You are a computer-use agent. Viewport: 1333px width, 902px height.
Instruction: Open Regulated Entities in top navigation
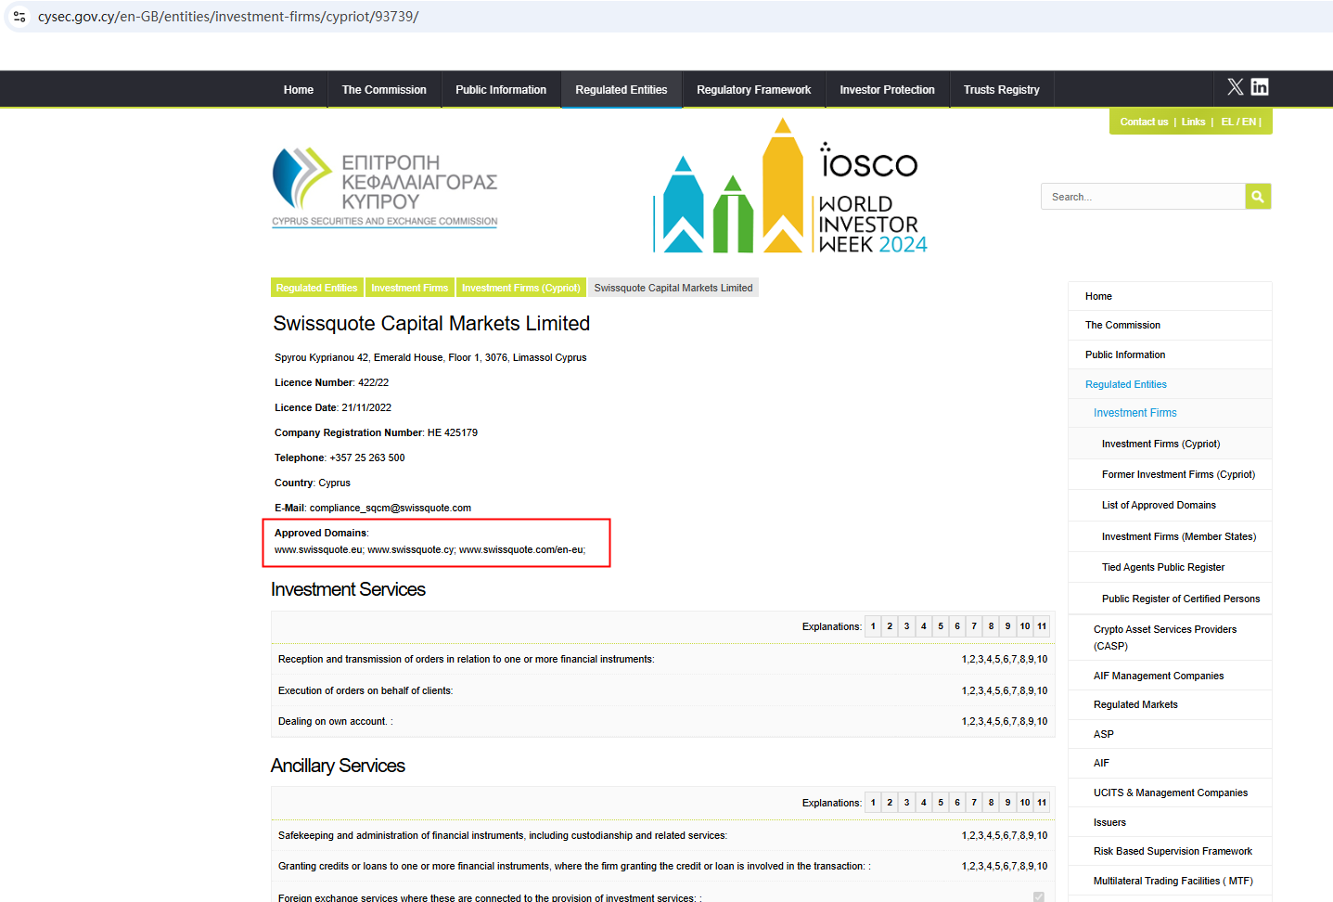click(x=621, y=90)
